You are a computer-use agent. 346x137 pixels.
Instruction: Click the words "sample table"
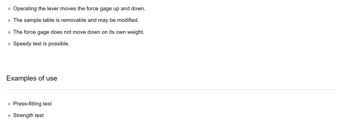(39, 20)
